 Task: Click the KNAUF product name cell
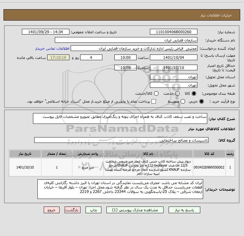[148, 167]
